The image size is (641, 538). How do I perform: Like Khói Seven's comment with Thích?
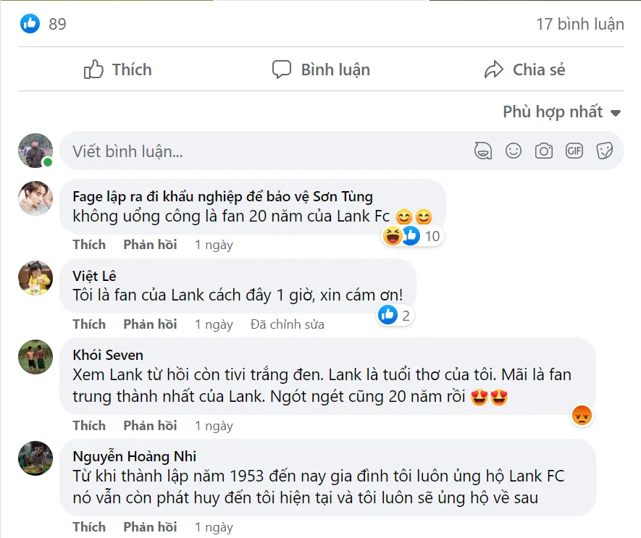click(89, 425)
